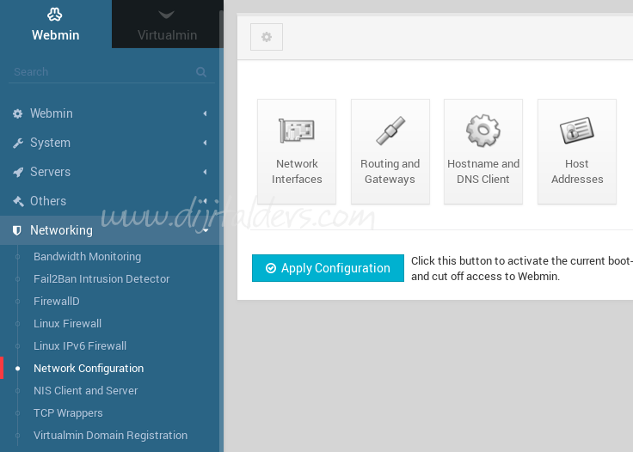Select Linux Firewall in sidebar
Screen dimensions: 633x452
(67, 323)
